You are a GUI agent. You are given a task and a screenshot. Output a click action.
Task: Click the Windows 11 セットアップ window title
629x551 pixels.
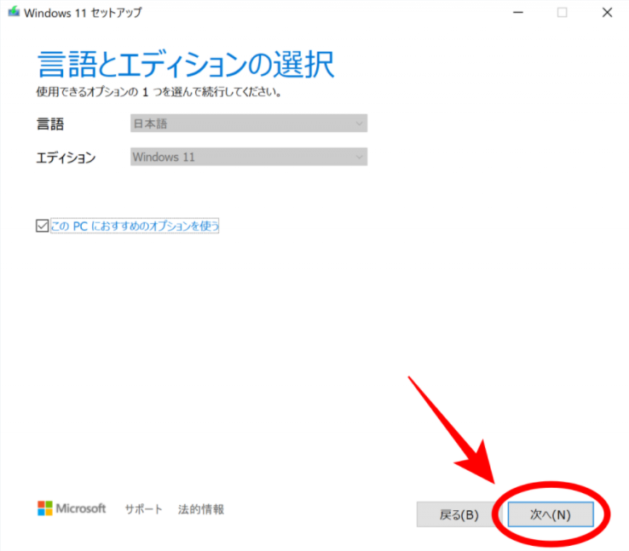83,13
